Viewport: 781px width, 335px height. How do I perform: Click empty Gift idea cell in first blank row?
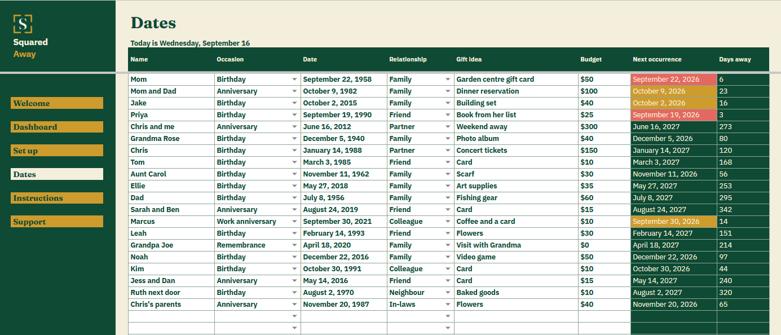516,316
